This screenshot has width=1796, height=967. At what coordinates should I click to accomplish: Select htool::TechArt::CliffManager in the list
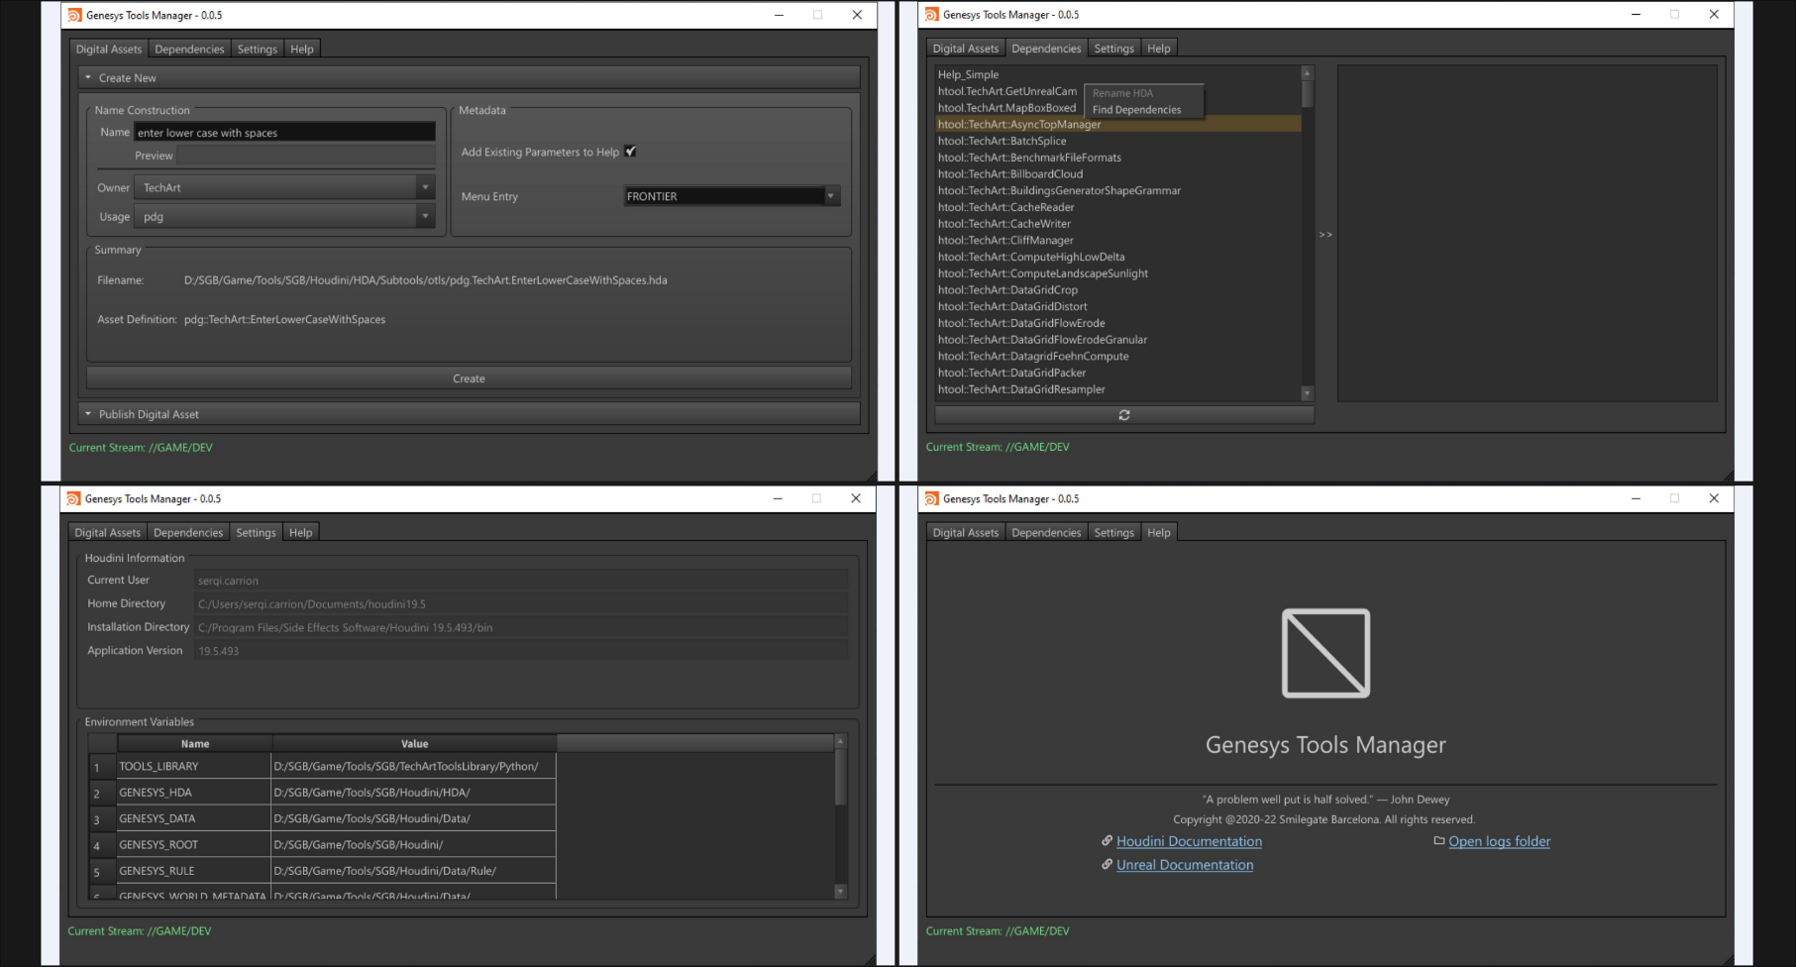coord(1118,240)
